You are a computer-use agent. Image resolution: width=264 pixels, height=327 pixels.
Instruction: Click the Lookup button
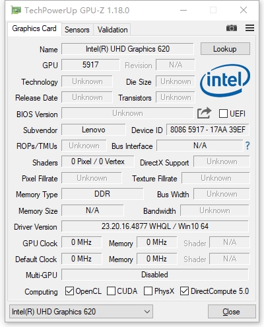225,49
